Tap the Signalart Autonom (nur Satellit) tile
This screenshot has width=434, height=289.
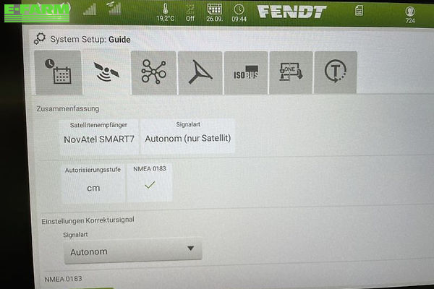tap(188, 136)
